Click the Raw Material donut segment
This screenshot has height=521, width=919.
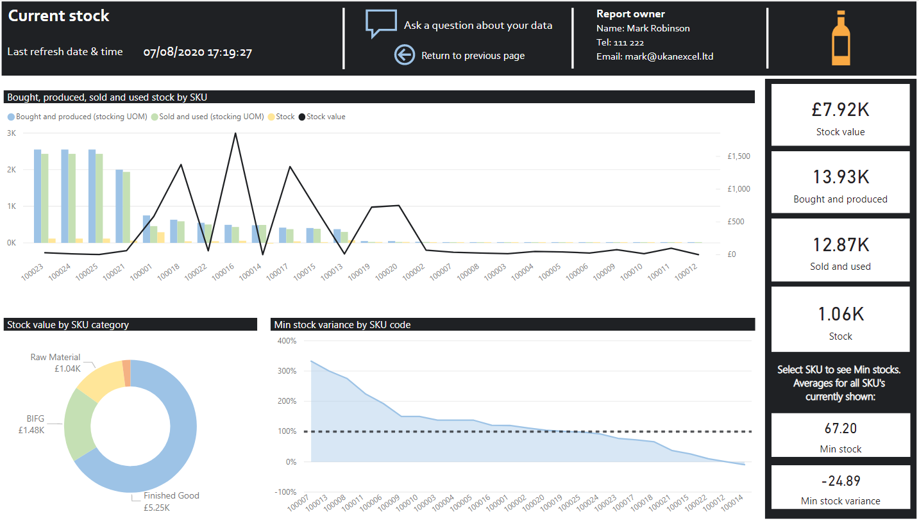tap(99, 382)
